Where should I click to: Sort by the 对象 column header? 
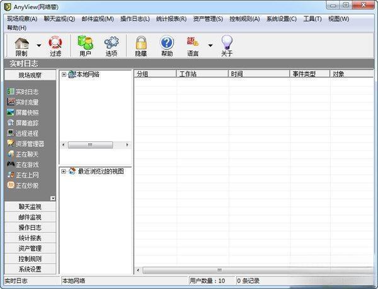tap(352, 74)
